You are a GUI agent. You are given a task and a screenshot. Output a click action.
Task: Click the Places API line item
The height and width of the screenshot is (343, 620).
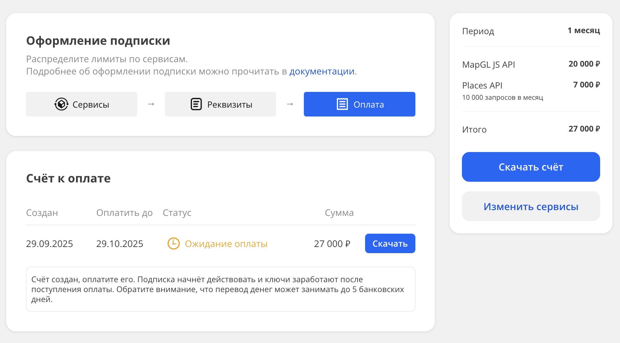pyautogui.click(x=482, y=85)
